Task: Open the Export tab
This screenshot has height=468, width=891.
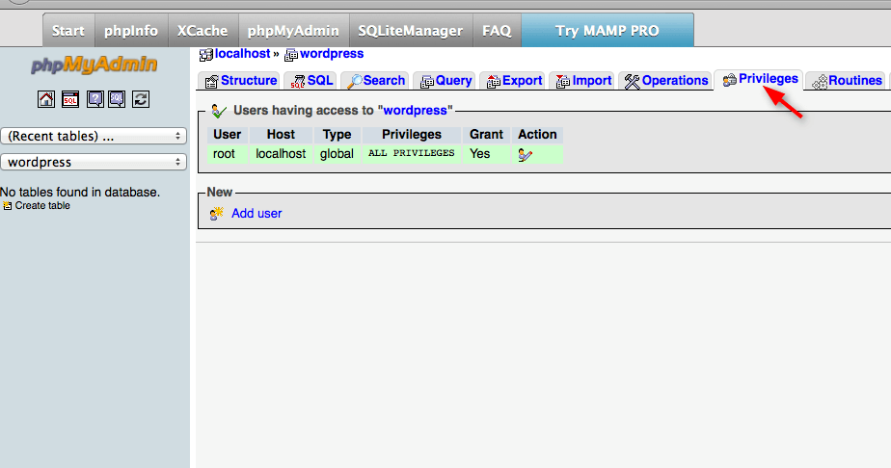Action: (514, 81)
